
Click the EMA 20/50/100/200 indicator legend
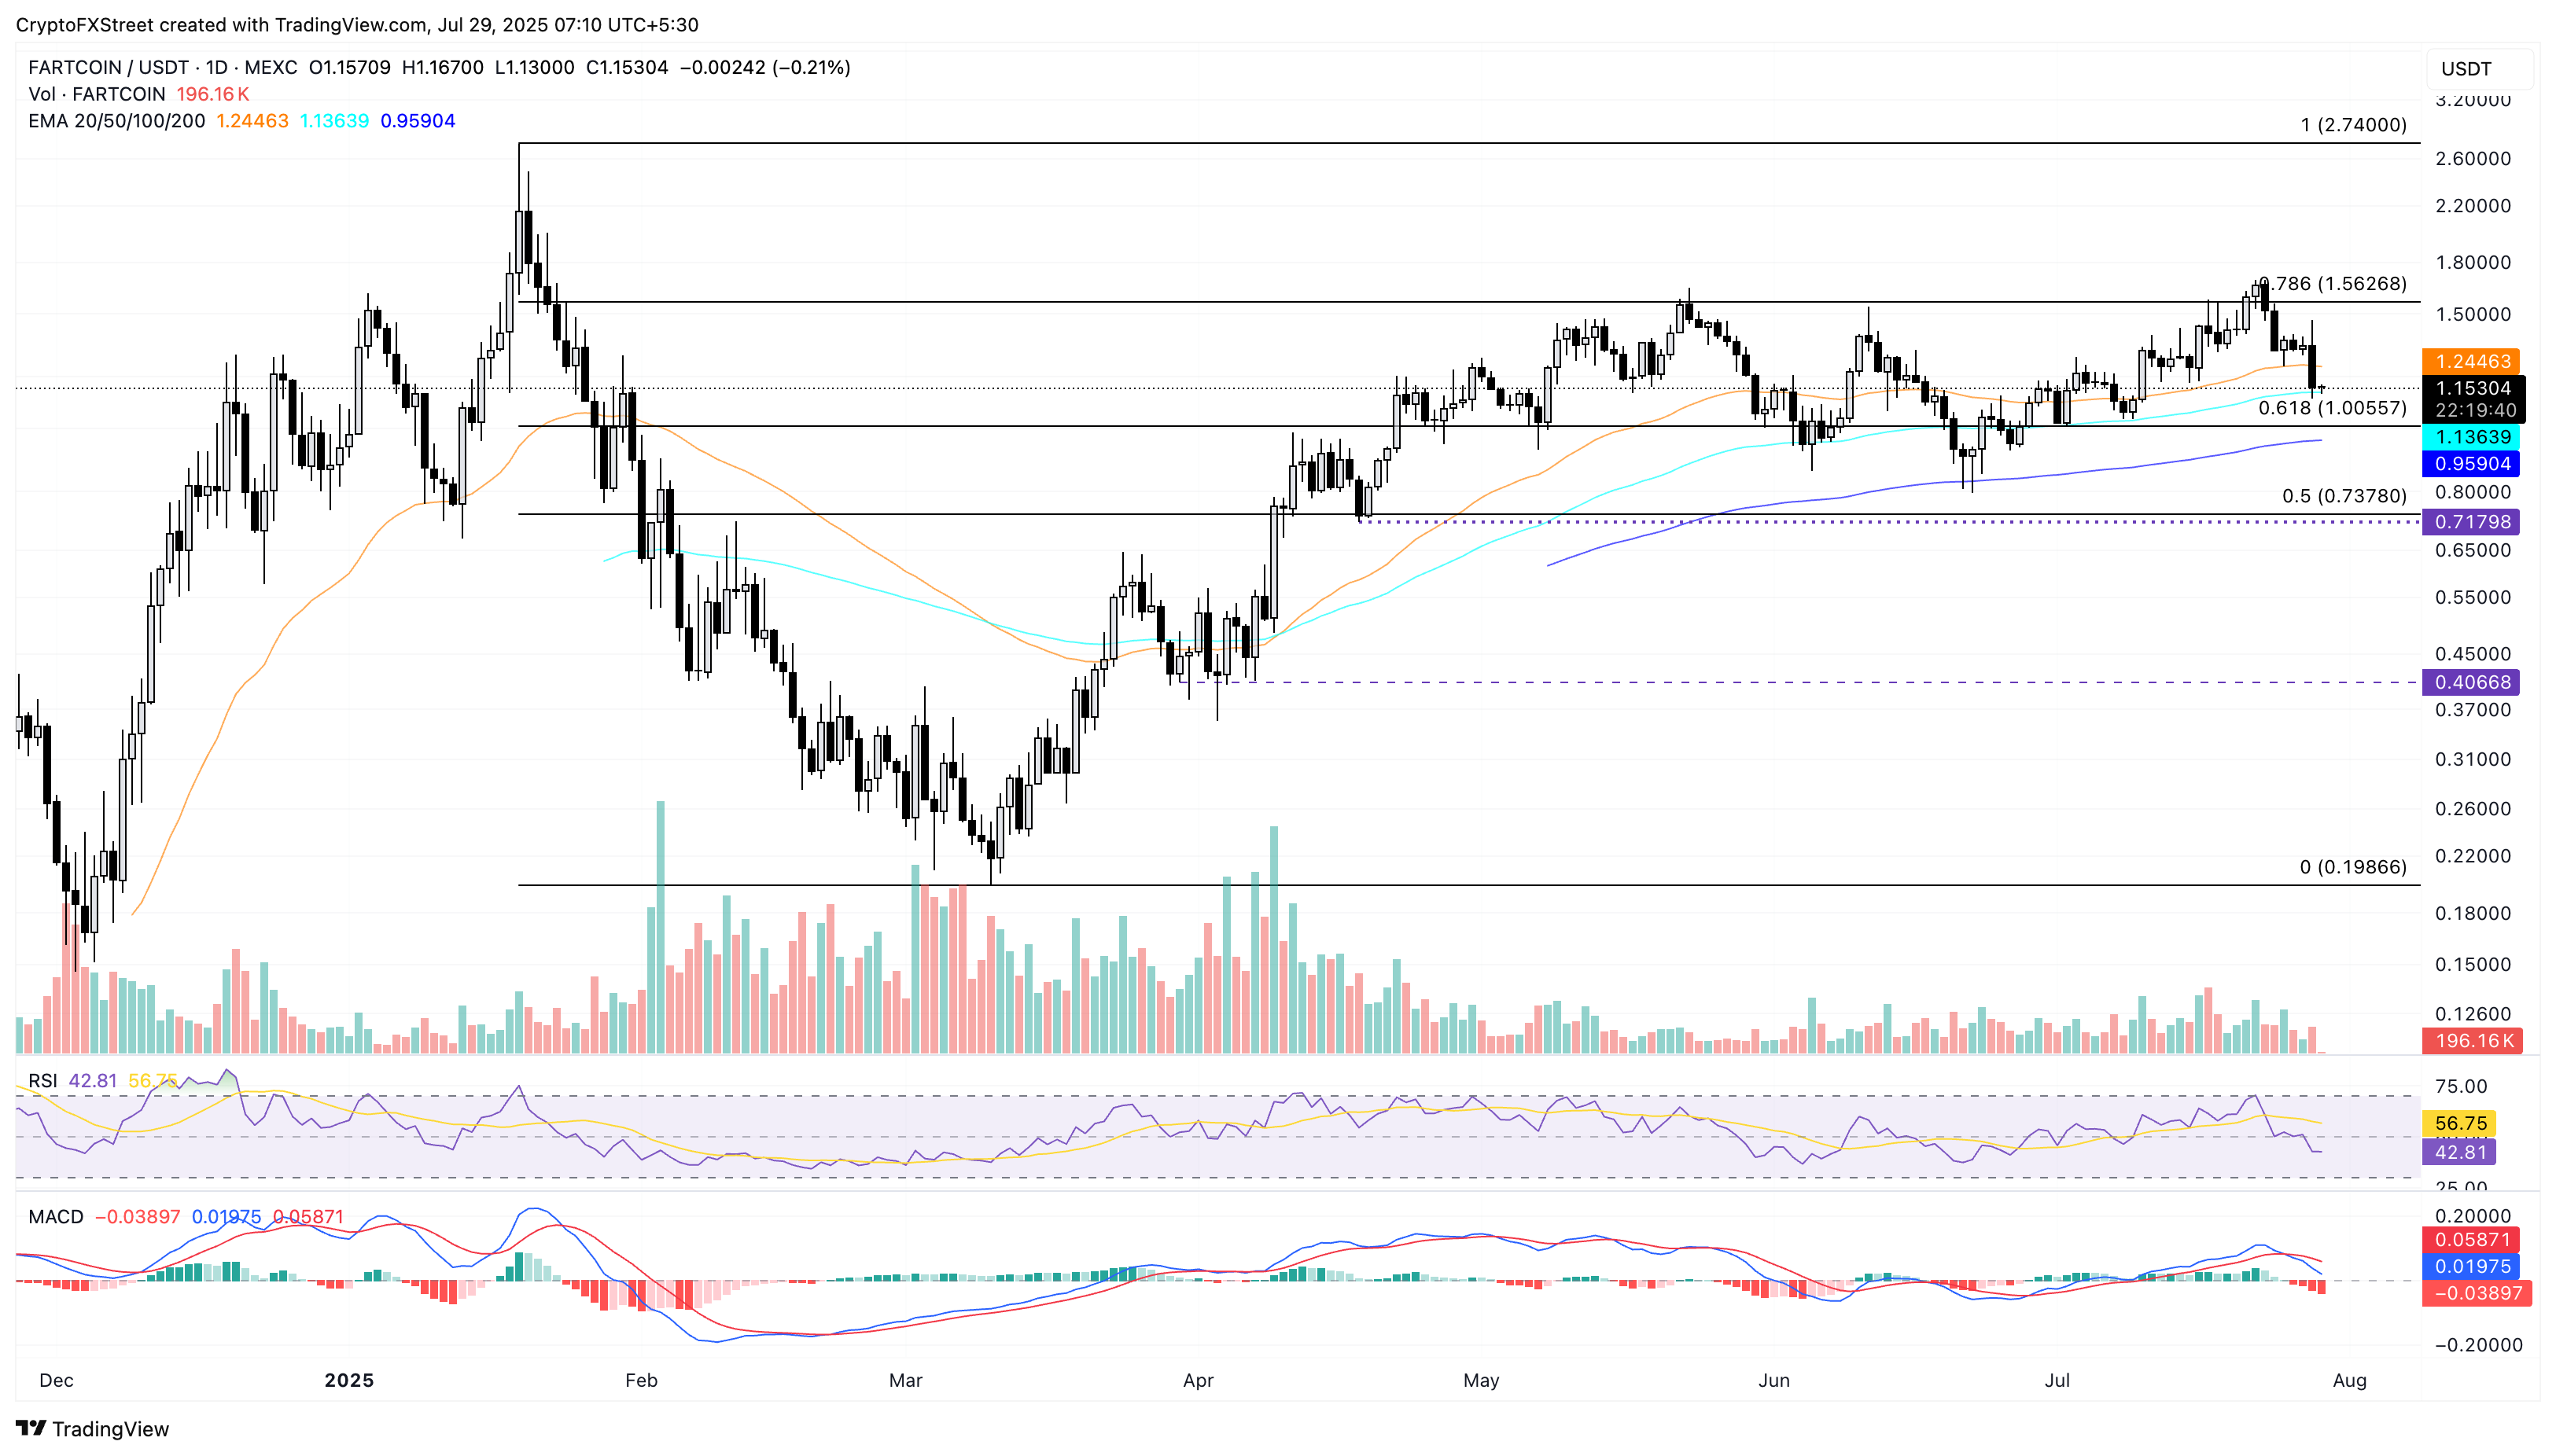point(116,121)
